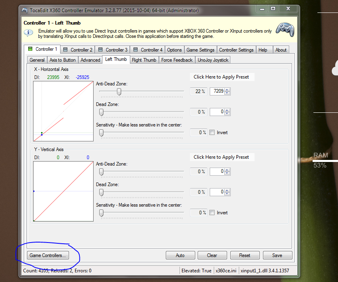Switch to Controller 3 tab
This screenshot has width=338, height=282.
[x=113, y=50]
